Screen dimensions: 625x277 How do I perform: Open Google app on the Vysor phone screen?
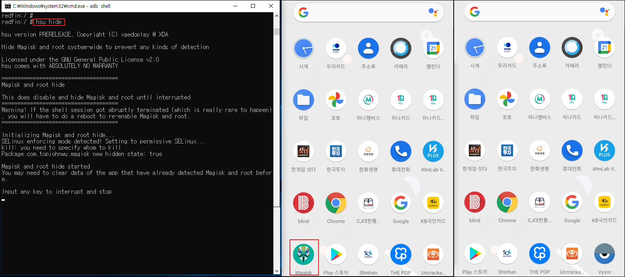pos(572,202)
